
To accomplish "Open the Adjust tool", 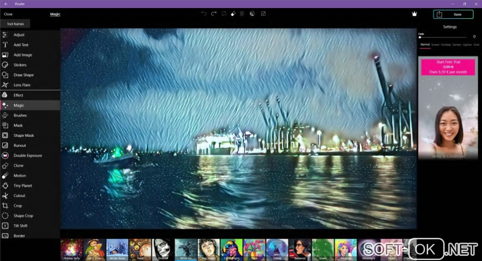I will tap(30, 35).
